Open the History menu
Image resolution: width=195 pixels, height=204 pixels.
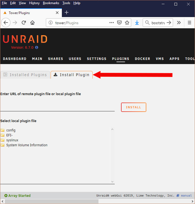tap(34, 3)
